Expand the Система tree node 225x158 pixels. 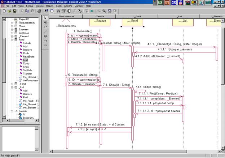point(12,33)
